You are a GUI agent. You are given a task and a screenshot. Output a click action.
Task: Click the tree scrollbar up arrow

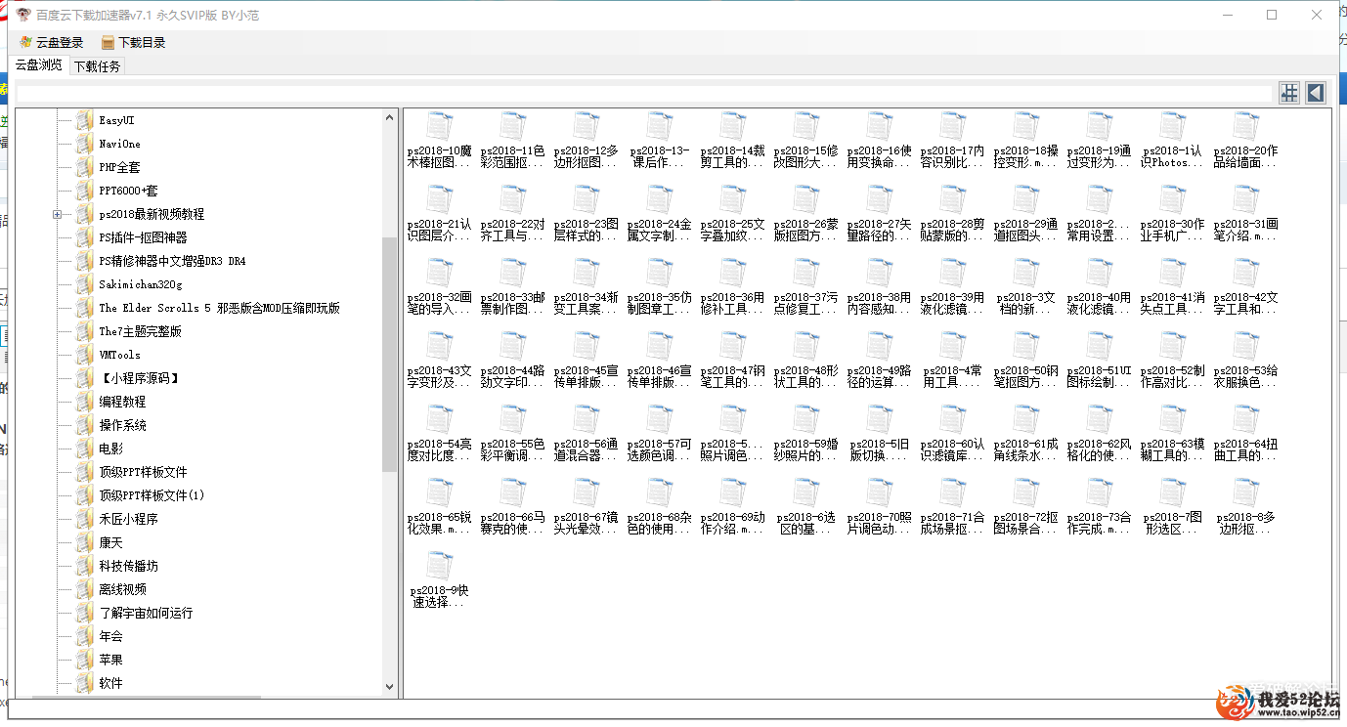390,117
